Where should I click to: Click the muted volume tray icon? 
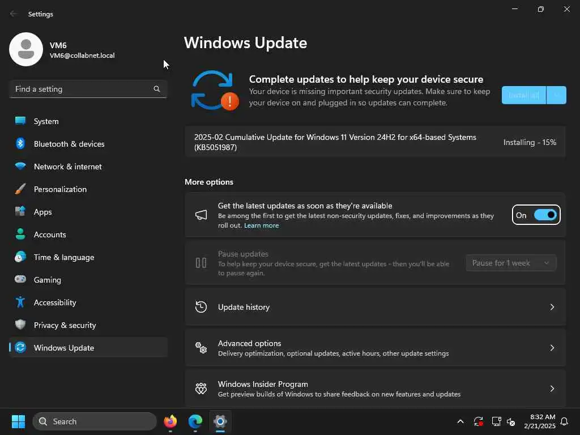(511, 421)
